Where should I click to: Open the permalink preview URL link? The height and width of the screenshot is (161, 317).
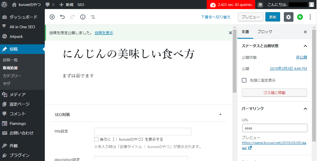[274, 145]
